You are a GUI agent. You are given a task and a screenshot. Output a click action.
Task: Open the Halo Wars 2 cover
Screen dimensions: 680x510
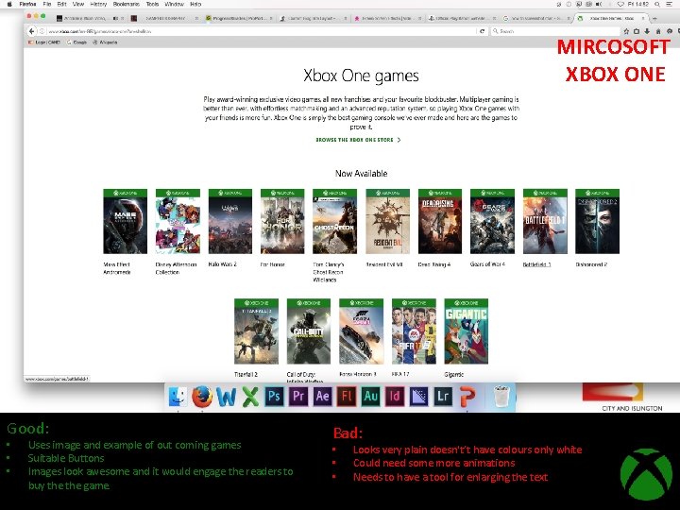point(229,221)
